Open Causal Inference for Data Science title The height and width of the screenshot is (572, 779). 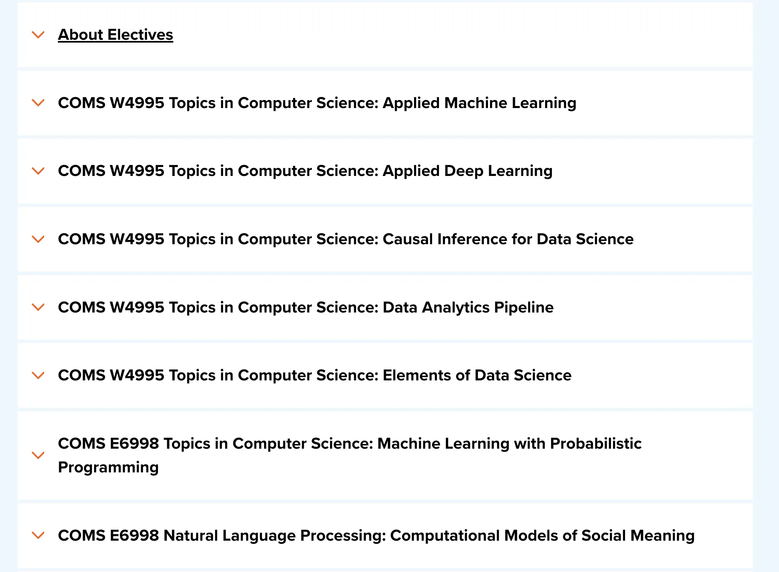click(x=346, y=239)
